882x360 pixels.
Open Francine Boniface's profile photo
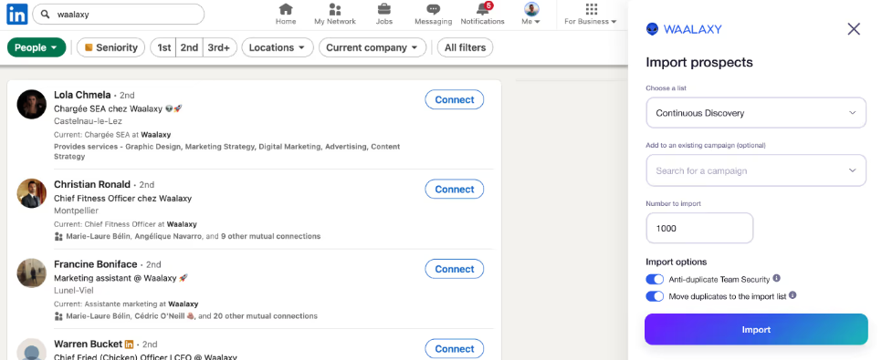click(31, 273)
